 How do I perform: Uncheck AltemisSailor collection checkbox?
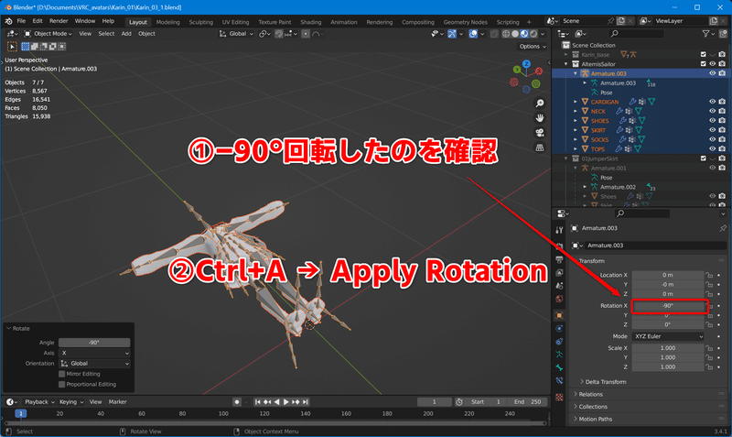pyautogui.click(x=703, y=64)
